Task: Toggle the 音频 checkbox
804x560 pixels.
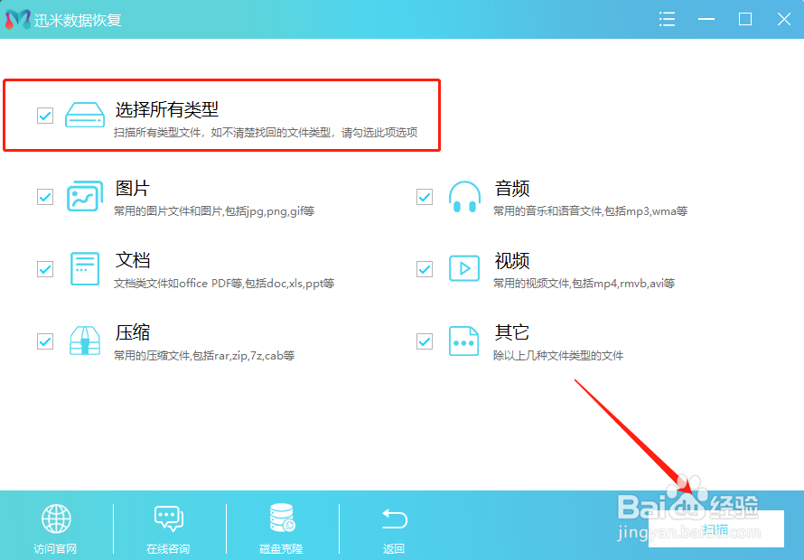Action: click(425, 196)
